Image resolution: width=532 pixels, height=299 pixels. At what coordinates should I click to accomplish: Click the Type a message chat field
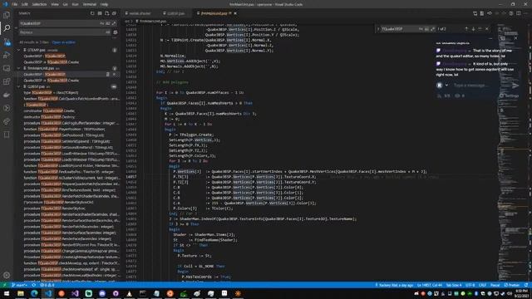pyautogui.click(x=480, y=86)
